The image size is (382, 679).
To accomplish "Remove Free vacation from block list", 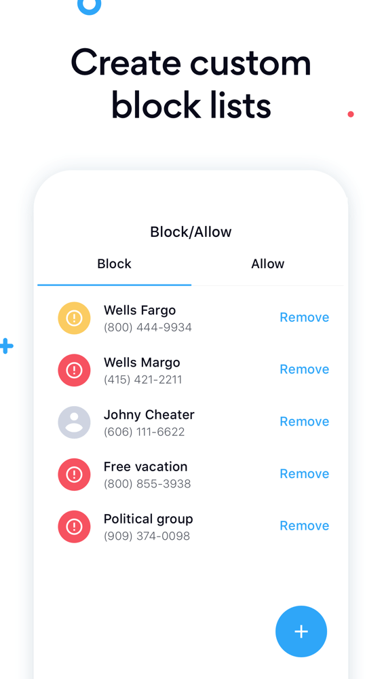I will click(304, 474).
